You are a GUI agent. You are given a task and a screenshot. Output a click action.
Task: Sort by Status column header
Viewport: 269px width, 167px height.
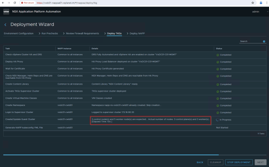219,49
